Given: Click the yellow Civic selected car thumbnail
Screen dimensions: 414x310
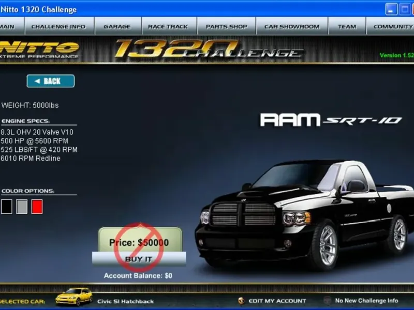Looking at the screenshot, I should click(x=74, y=296).
